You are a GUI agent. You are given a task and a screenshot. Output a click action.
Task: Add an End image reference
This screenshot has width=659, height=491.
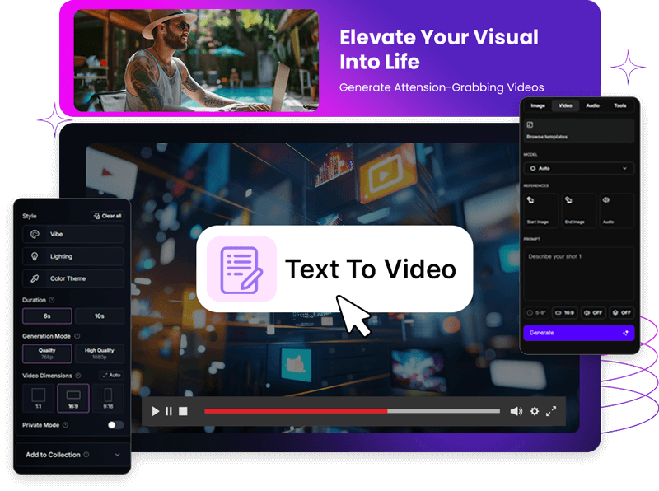[x=577, y=210]
